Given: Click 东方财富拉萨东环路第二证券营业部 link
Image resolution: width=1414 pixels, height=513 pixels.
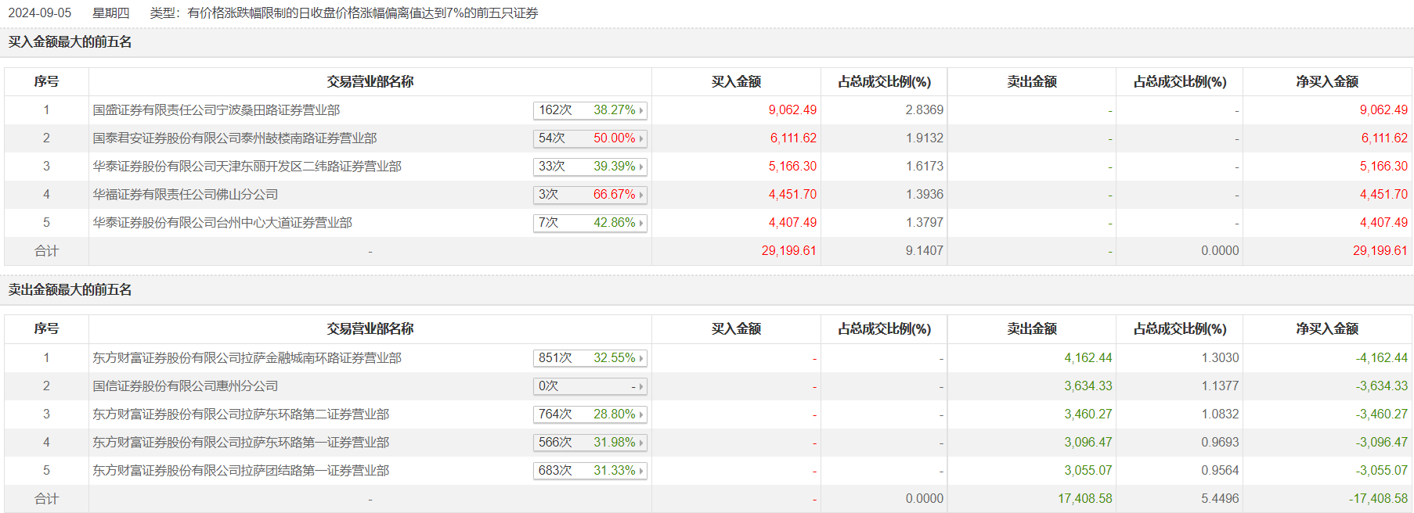Looking at the screenshot, I should click(241, 414).
